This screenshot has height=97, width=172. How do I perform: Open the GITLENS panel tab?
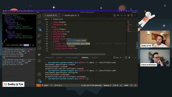tap(95, 58)
